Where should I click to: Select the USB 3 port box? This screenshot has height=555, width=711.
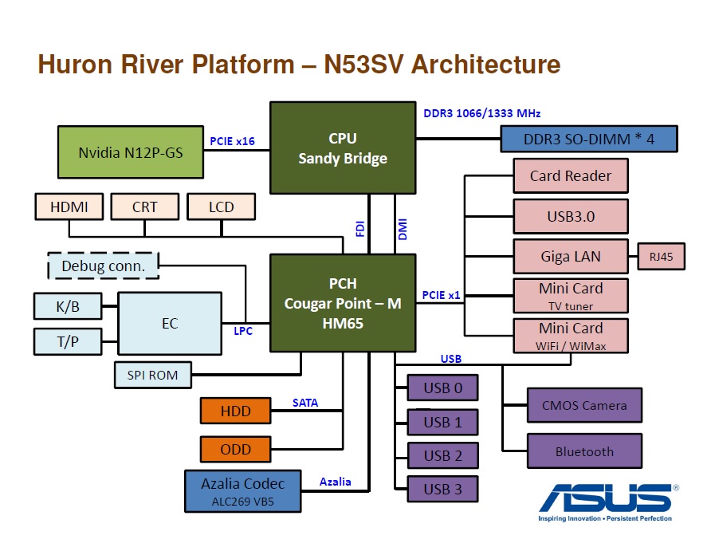(442, 489)
